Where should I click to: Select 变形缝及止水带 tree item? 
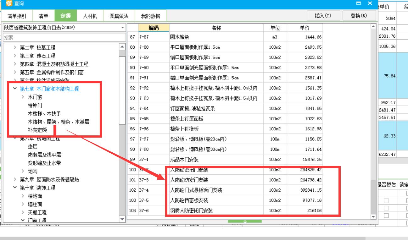44,163
